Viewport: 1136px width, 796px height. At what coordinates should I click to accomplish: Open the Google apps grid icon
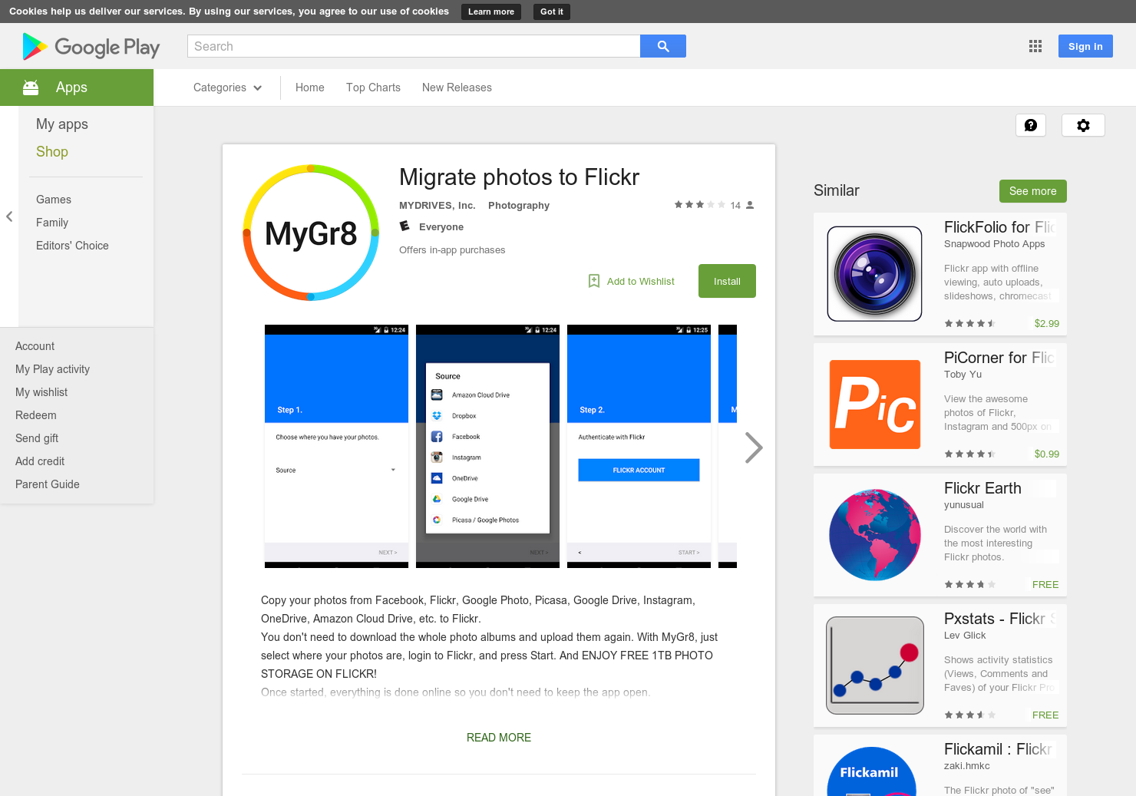tap(1035, 46)
